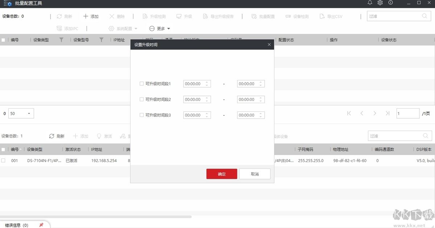Viewport: 435px width, 228px height.
Task: Check the checkbox for device 001
Action: tap(4, 160)
